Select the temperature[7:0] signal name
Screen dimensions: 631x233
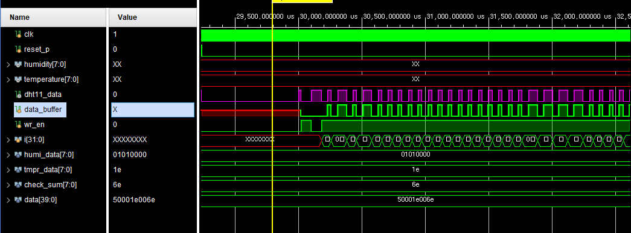[x=51, y=79]
